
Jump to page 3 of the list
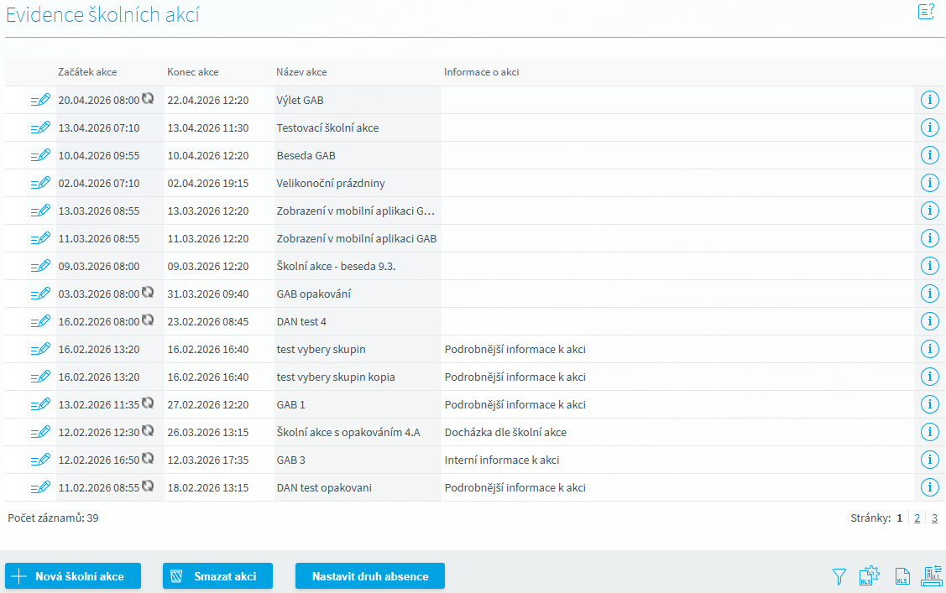934,518
